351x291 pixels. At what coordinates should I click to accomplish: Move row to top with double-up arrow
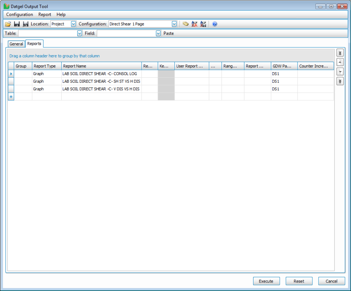pyautogui.click(x=340, y=53)
